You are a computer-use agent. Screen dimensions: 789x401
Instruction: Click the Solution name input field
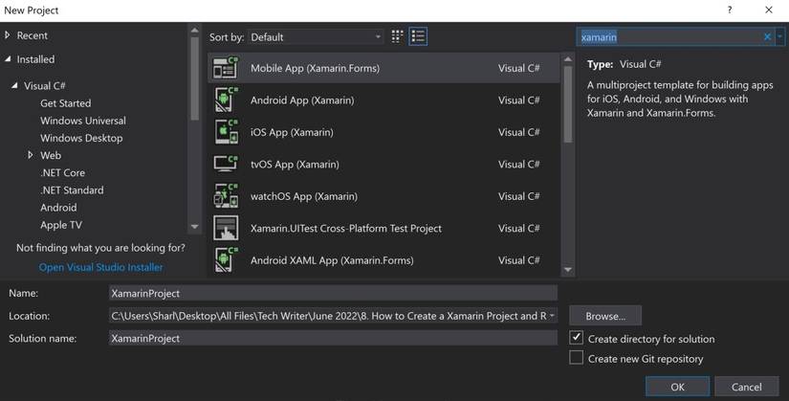coord(333,338)
